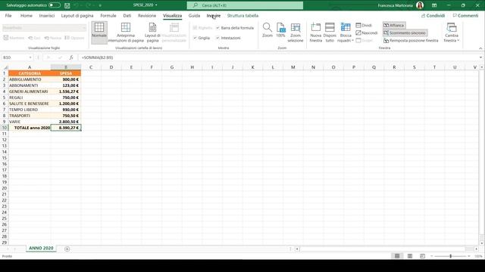Screen dimensions: 485x272
Task: Click the zoom in plus button
Action: click(469, 256)
